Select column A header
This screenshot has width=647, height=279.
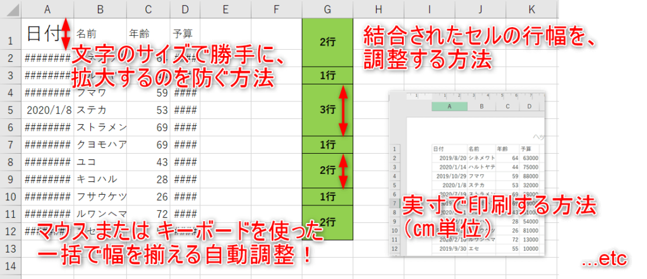pyautogui.click(x=48, y=9)
